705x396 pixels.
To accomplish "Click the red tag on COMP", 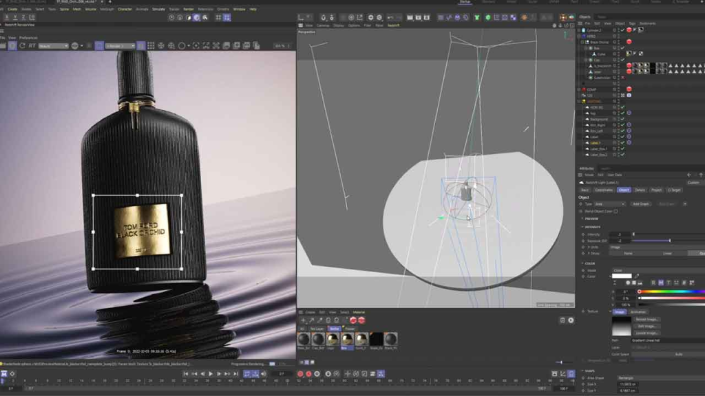I will tap(629, 89).
